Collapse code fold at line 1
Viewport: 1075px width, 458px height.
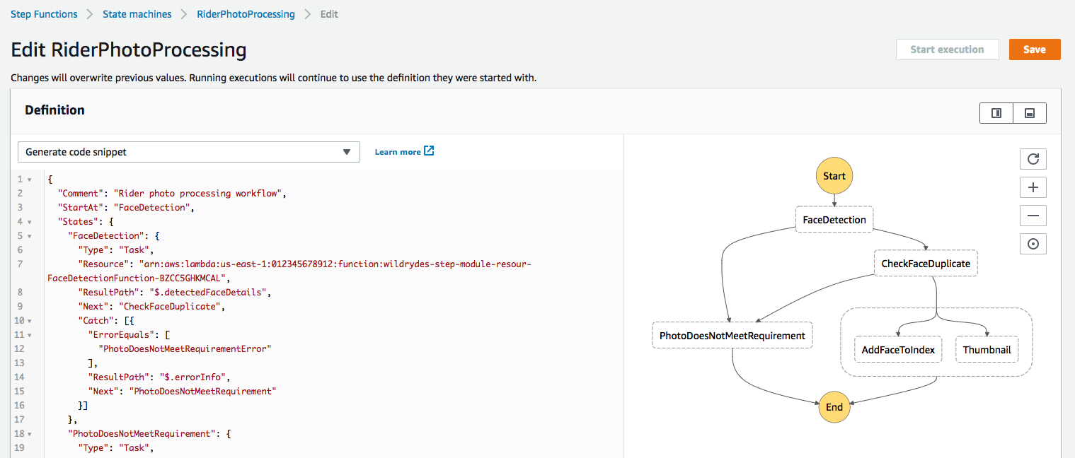pos(29,179)
